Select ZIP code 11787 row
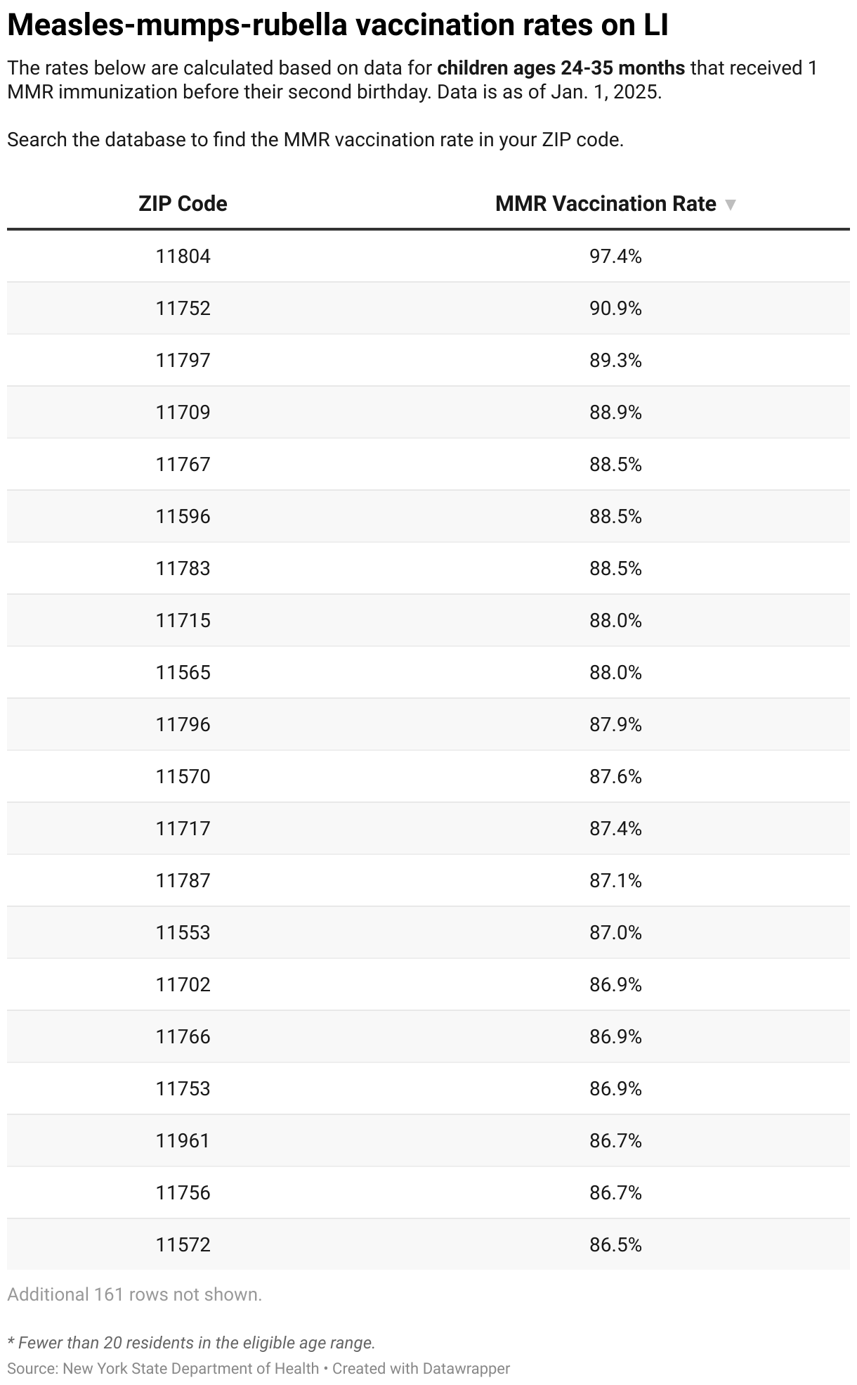This screenshot has height=1385, width=857. click(x=428, y=881)
